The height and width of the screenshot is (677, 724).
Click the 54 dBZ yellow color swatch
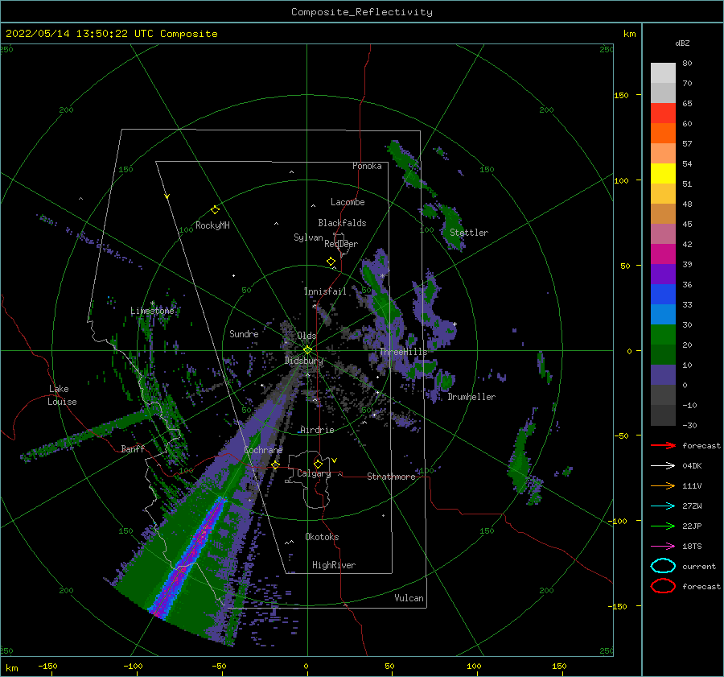[x=663, y=173]
